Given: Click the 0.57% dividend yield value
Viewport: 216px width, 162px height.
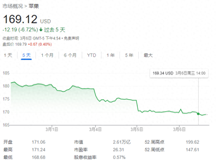Looking at the screenshot, I should [119, 157].
